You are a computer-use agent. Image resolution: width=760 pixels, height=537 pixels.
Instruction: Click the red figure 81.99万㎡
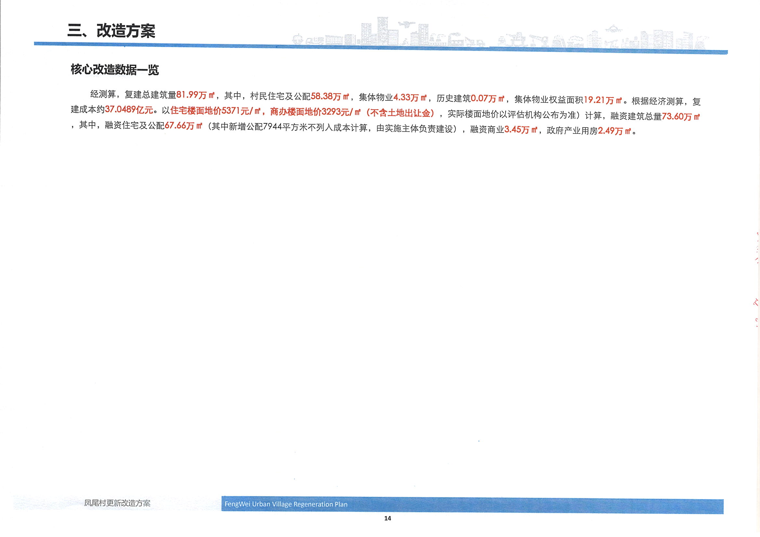195,95
